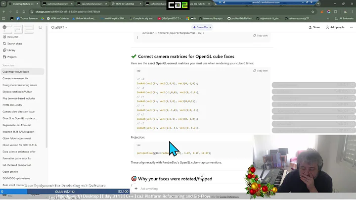Expand hidden bookmarks with the chevron

[x=328, y=18]
